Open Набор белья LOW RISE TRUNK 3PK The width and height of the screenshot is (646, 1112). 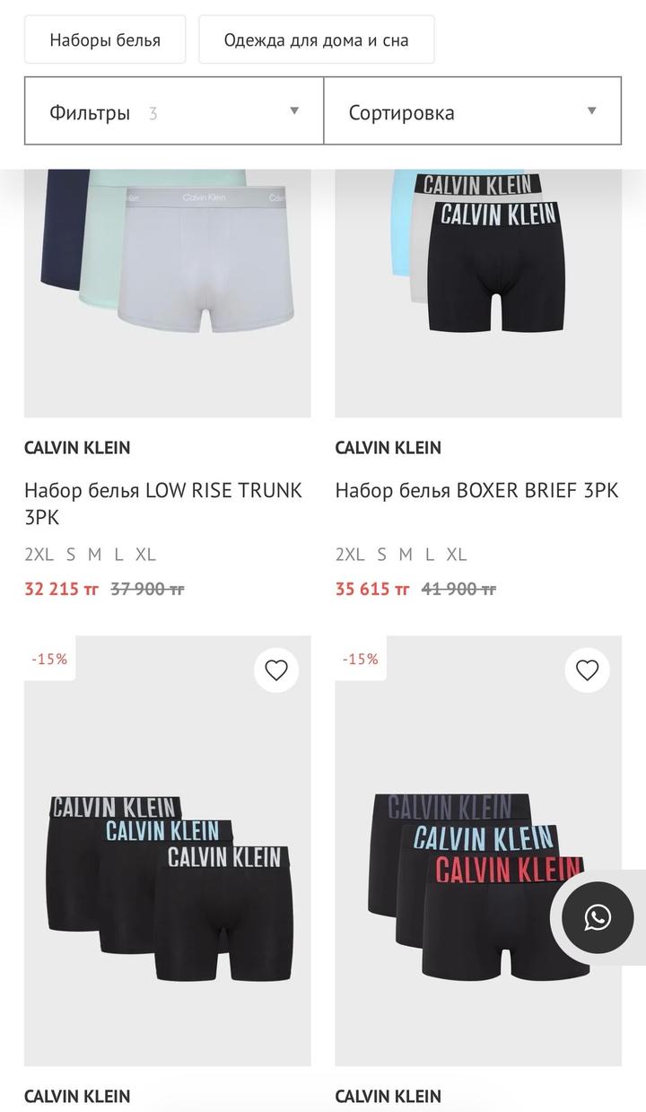click(163, 503)
